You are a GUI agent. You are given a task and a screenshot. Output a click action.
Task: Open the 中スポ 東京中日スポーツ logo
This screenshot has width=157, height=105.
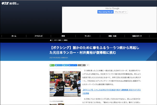click(10, 3)
